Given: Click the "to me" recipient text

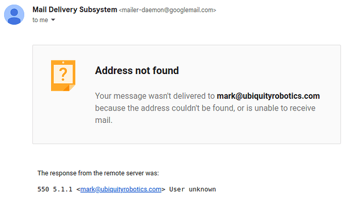Looking at the screenshot, I should click(x=40, y=20).
